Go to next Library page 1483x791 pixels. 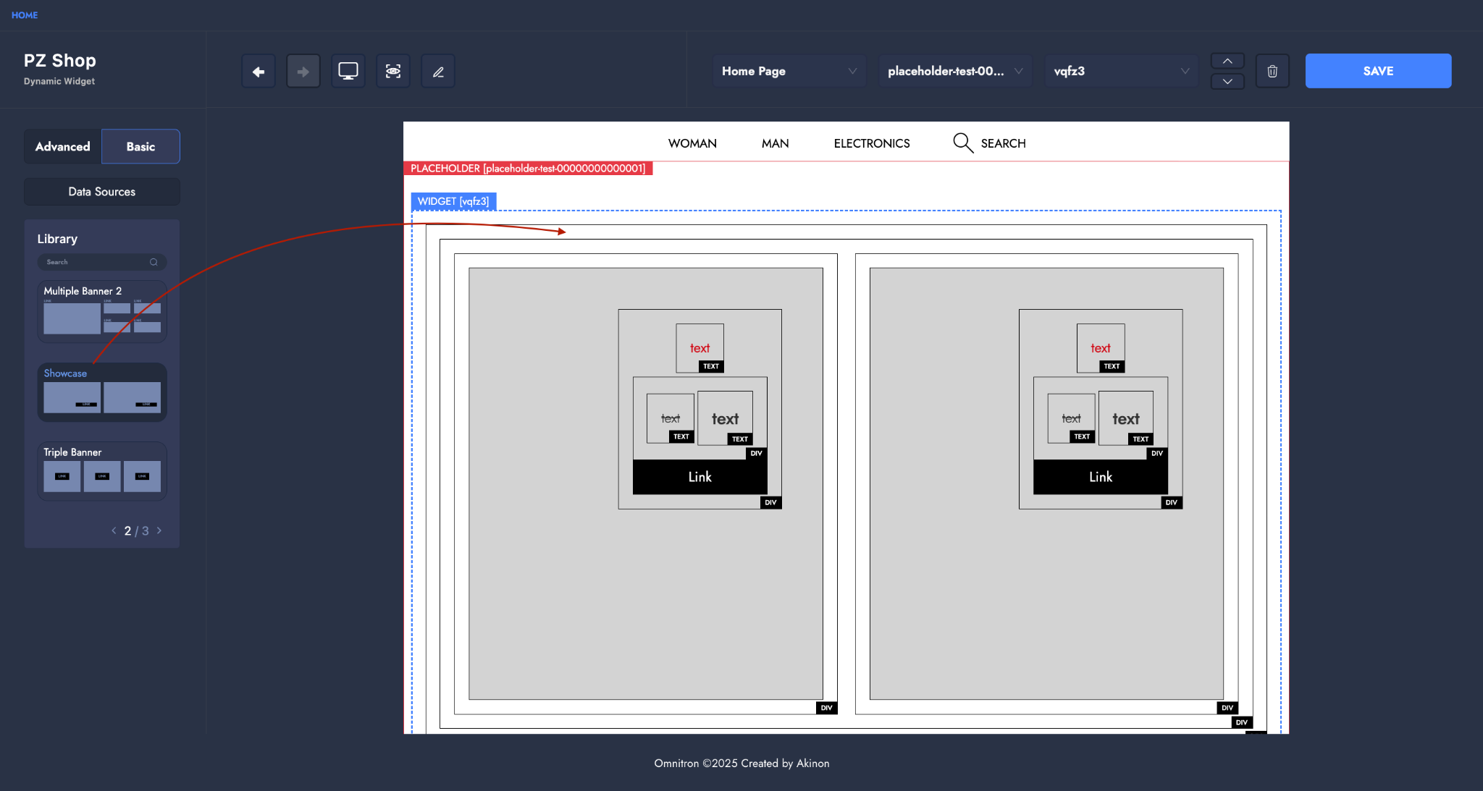click(x=159, y=531)
